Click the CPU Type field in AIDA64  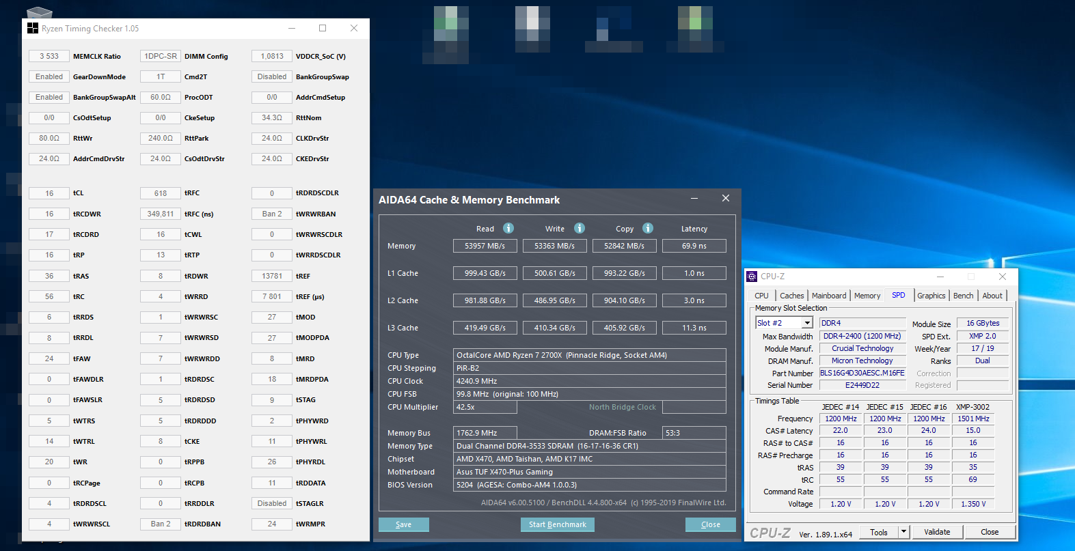tap(590, 355)
